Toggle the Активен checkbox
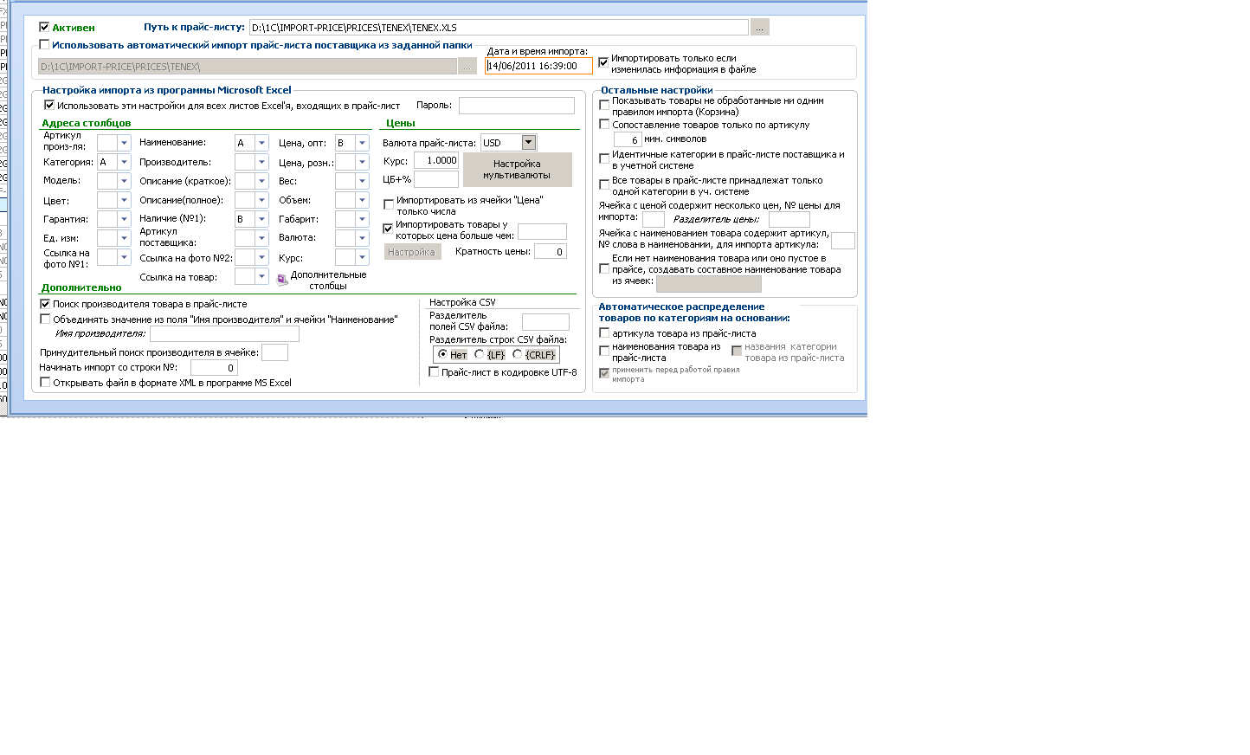The width and height of the screenshot is (1250, 755). [44, 28]
